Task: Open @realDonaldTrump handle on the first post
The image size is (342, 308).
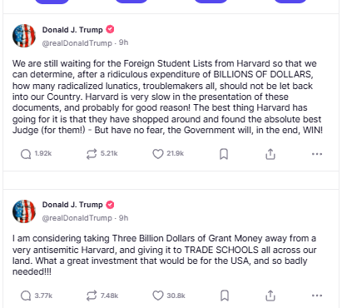Action: [x=77, y=43]
